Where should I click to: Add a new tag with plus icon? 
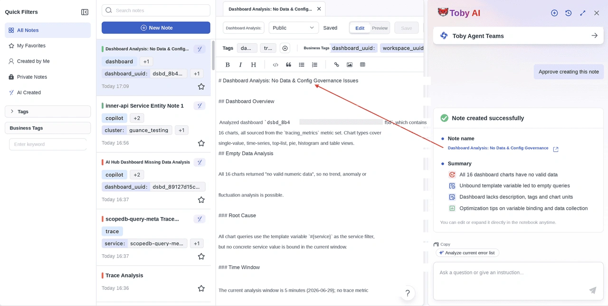click(x=285, y=48)
